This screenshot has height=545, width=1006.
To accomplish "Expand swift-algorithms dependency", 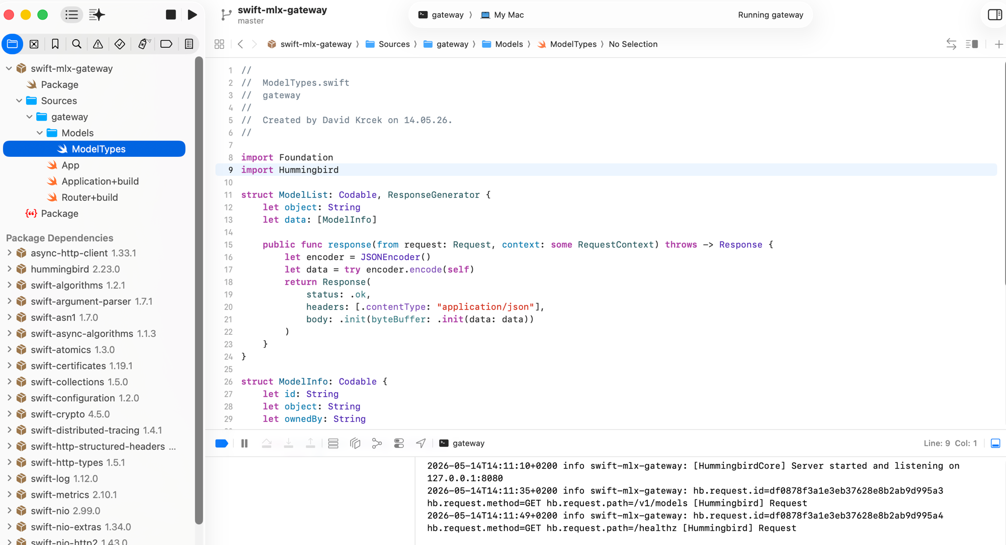I will click(x=9, y=285).
